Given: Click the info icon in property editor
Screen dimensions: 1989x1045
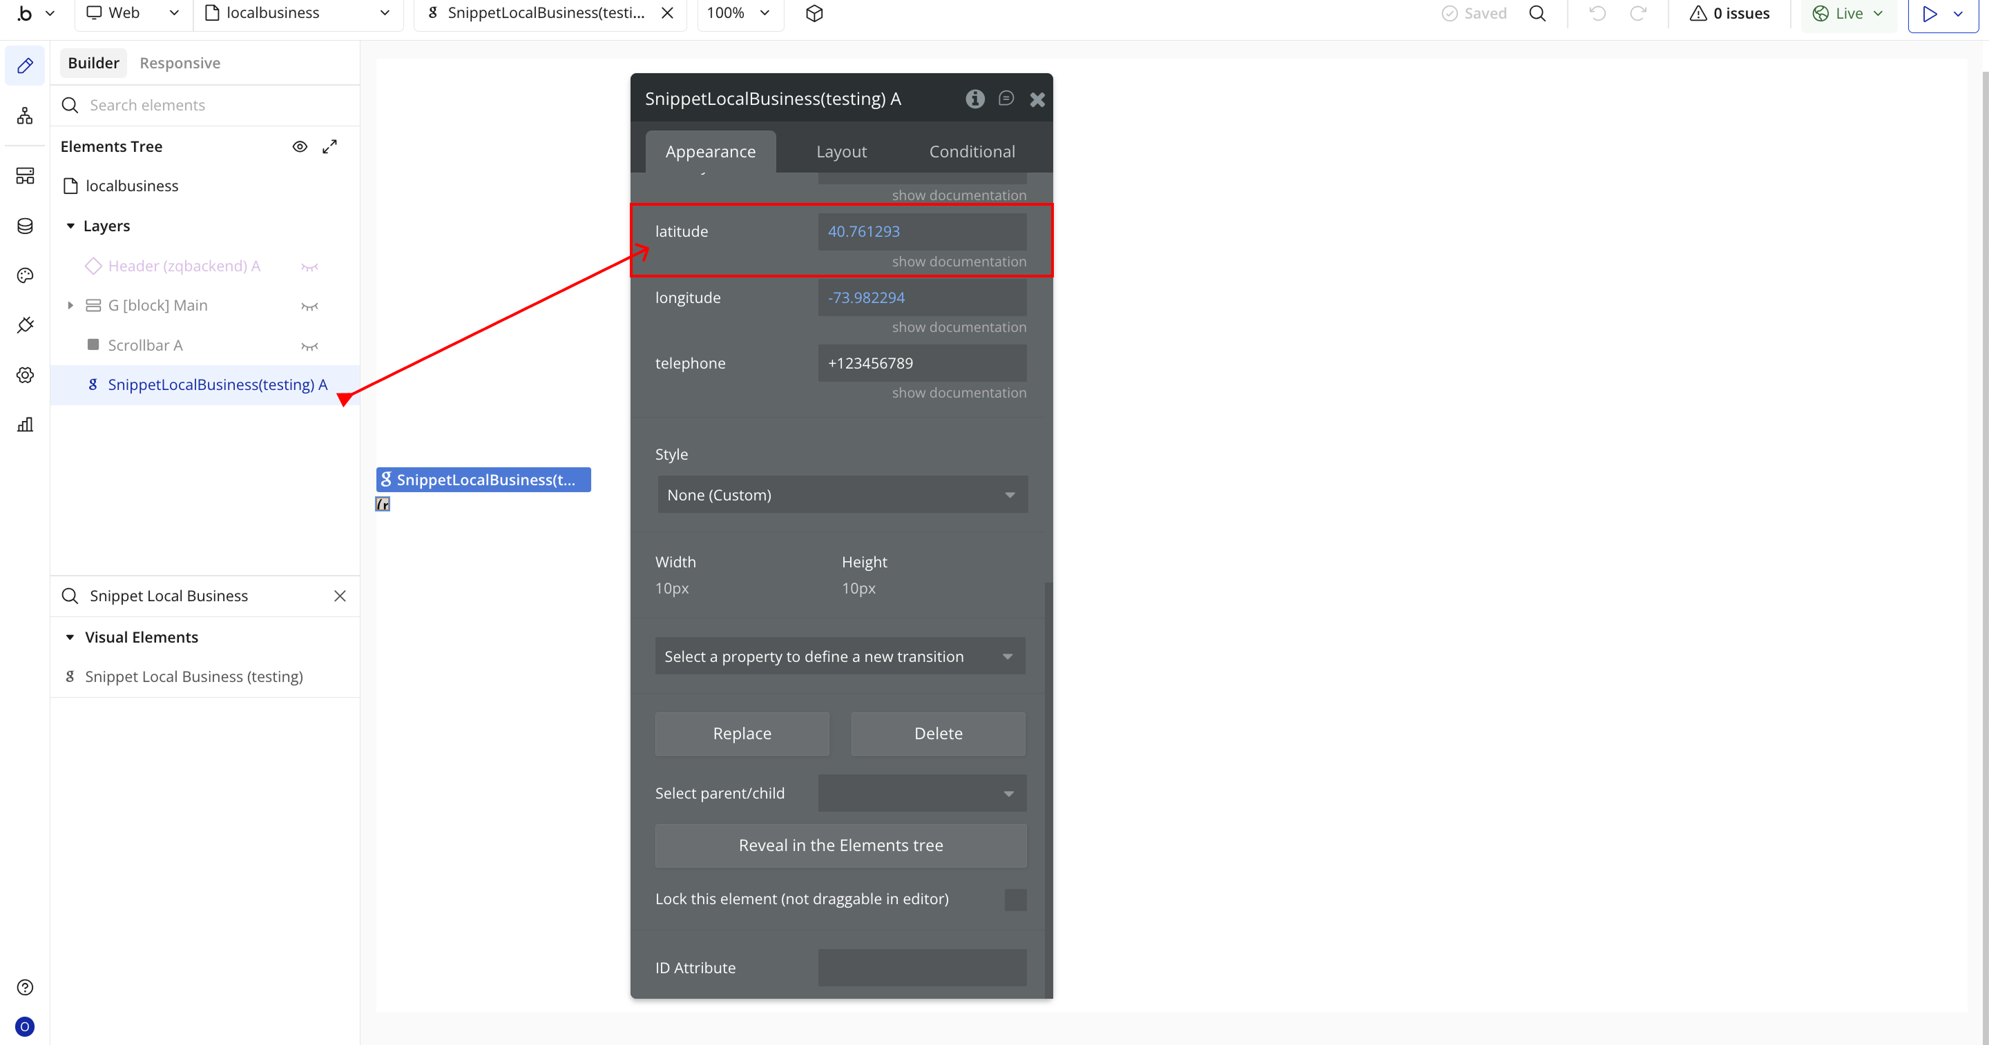Looking at the screenshot, I should [x=974, y=99].
